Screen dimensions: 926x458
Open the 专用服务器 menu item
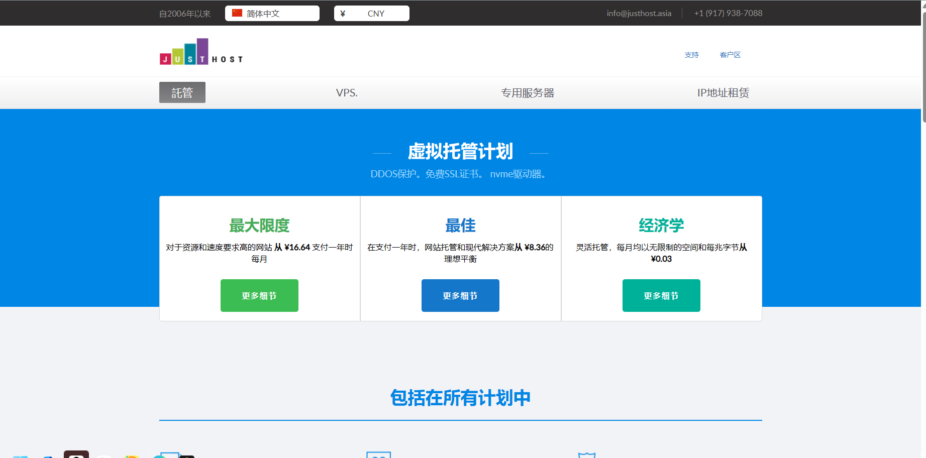pyautogui.click(x=527, y=93)
